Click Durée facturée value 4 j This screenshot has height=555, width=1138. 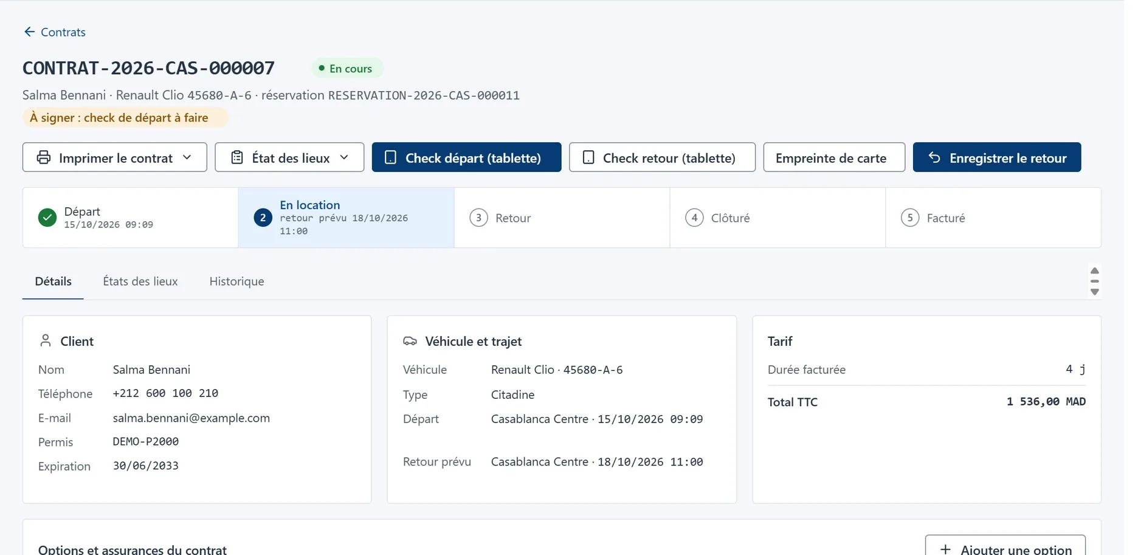coord(1075,369)
